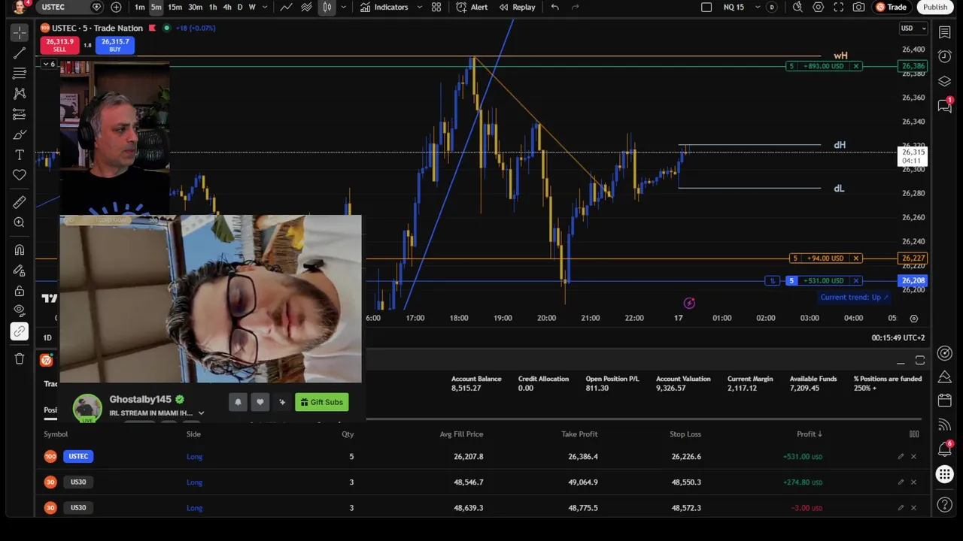Click the add symbol plus icon
Image resolution: width=963 pixels, height=541 pixels.
116,7
